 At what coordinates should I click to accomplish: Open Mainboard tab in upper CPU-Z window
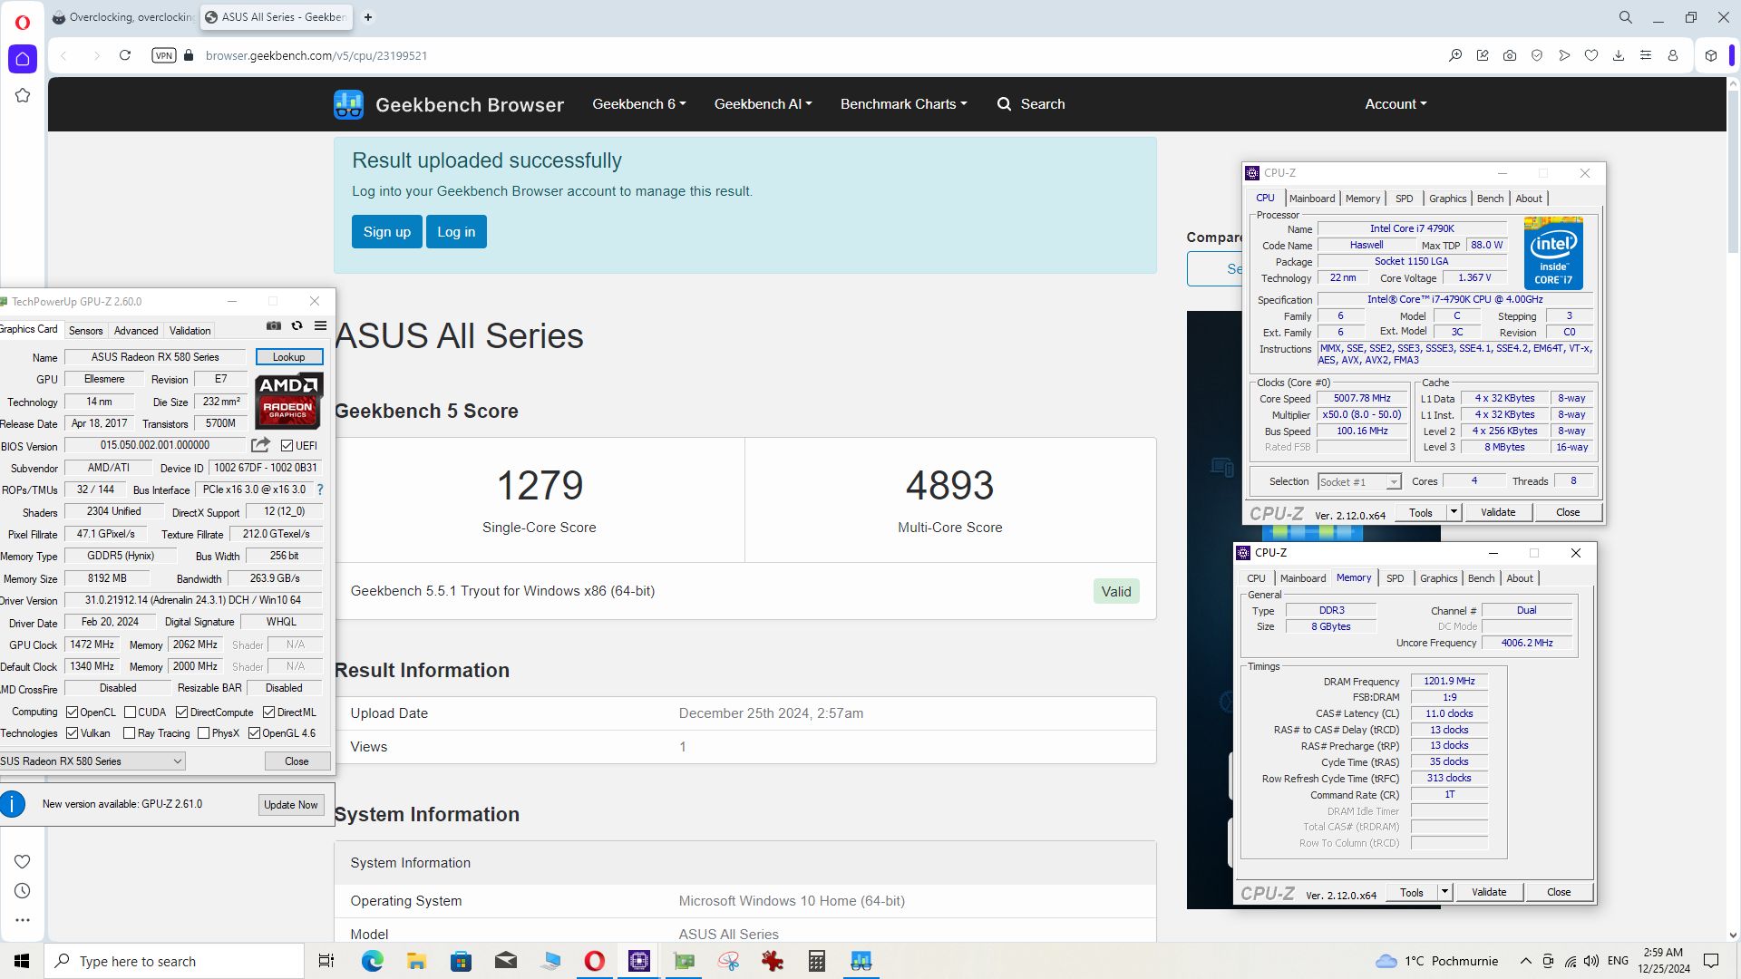[1312, 199]
